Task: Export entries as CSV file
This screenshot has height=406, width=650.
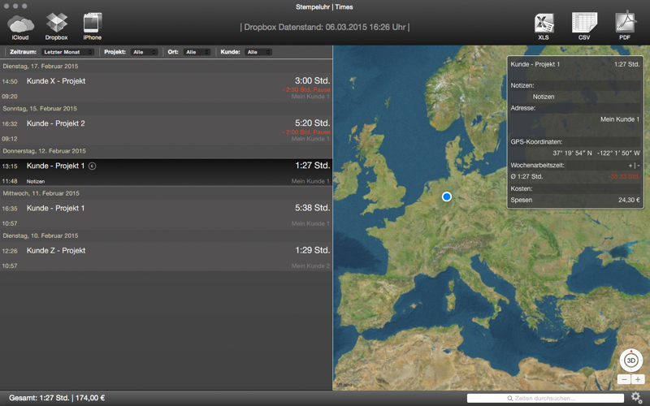Action: pos(583,24)
